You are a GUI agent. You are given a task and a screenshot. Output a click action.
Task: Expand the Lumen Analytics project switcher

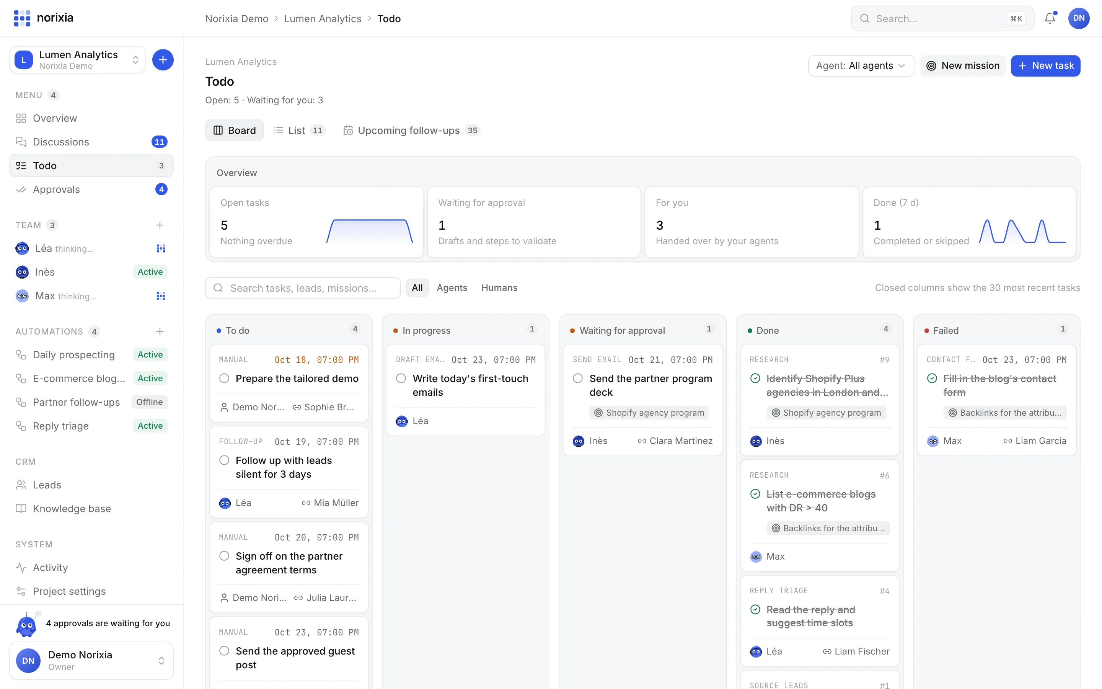click(x=77, y=60)
